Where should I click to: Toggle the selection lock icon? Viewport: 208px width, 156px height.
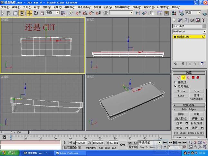click(x=64, y=142)
